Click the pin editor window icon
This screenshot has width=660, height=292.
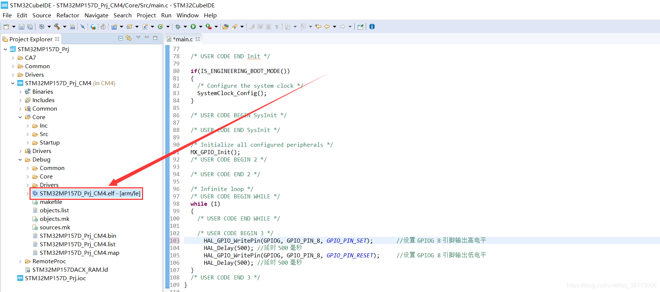point(361,27)
